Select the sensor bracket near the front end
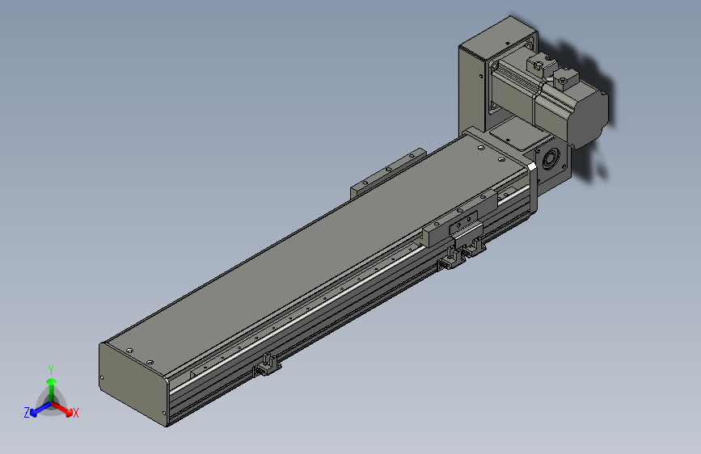Image resolution: width=701 pixels, height=454 pixels. coord(268,364)
